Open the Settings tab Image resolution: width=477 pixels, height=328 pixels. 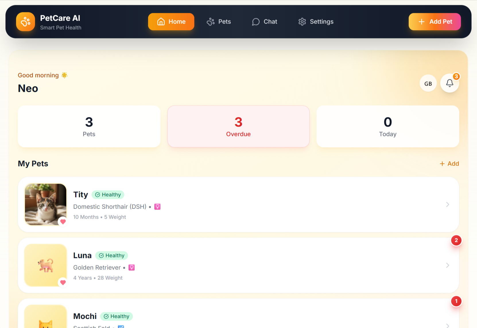[316, 22]
